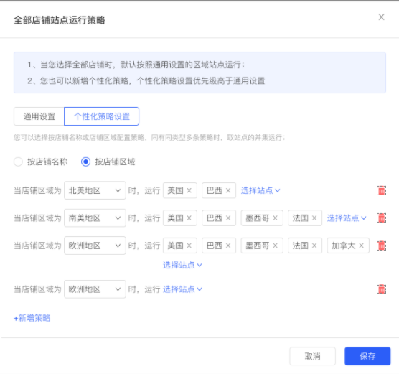Select the 按店铺名称 radio option
This screenshot has width=399, height=374.
tap(19, 162)
